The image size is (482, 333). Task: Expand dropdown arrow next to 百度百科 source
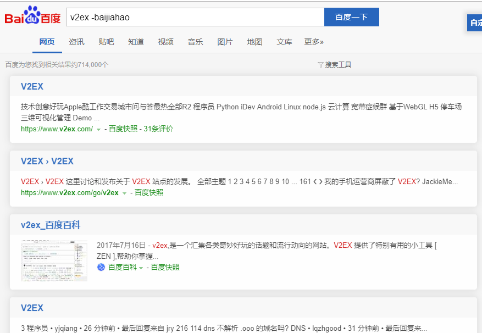pos(141,268)
